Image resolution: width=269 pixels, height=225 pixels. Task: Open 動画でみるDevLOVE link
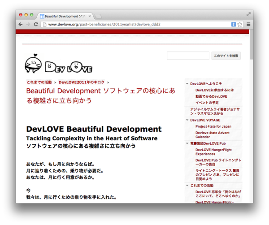pyautogui.click(x=211, y=96)
